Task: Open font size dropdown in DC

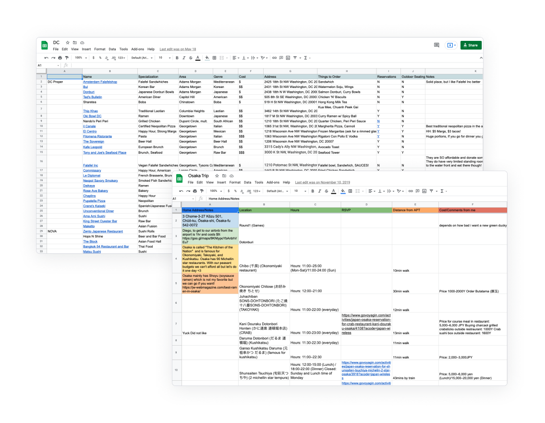Action: point(164,58)
